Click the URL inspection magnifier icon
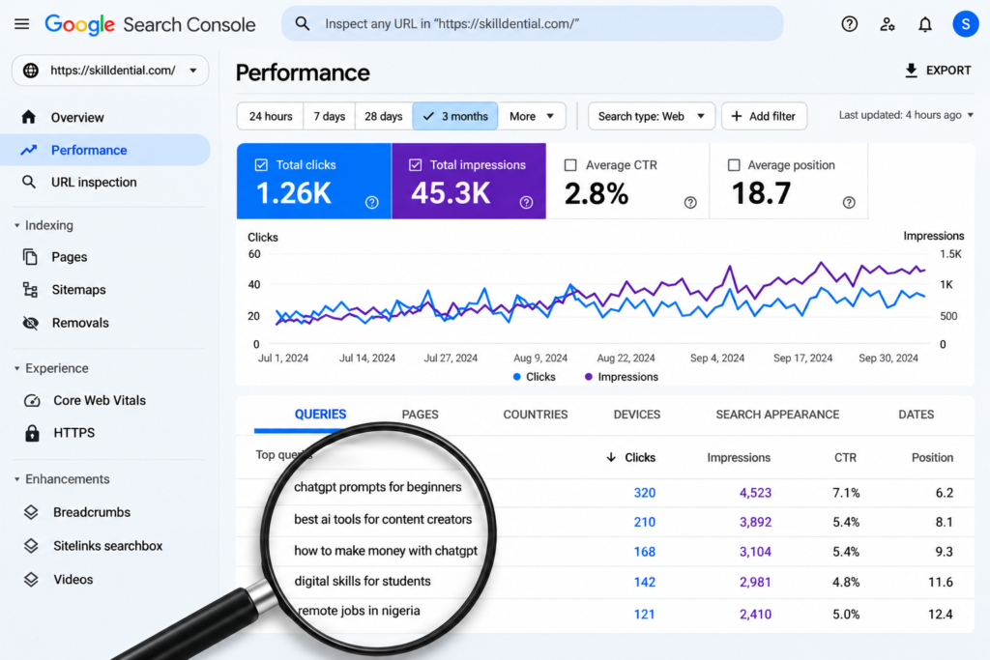Screen dimensions: 990x660 coord(28,182)
